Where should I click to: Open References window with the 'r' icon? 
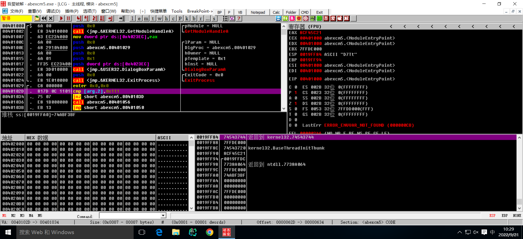201,19
